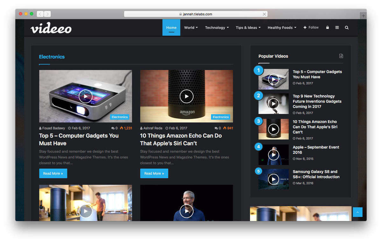Stop loading with the address bar X
The height and width of the screenshot is (243, 382).
pyautogui.click(x=264, y=14)
